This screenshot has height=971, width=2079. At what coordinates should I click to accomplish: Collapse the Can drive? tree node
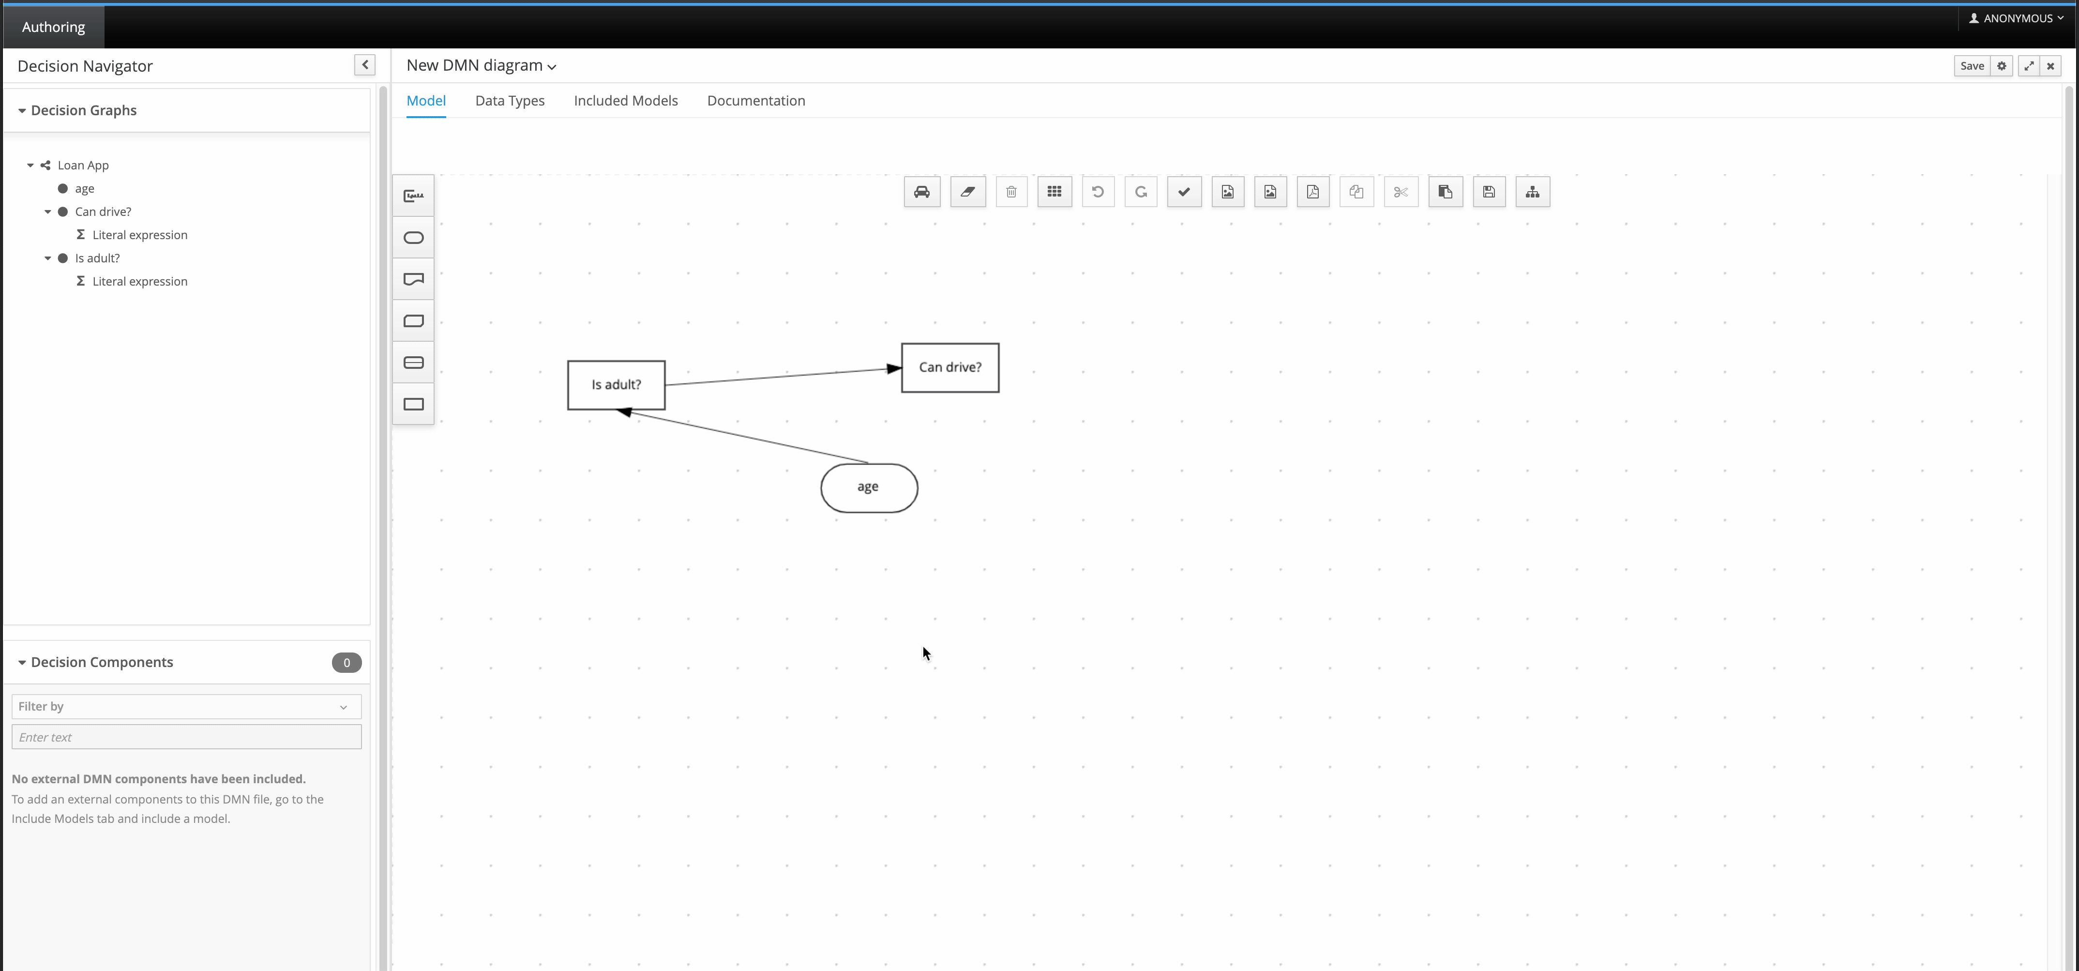tap(47, 212)
